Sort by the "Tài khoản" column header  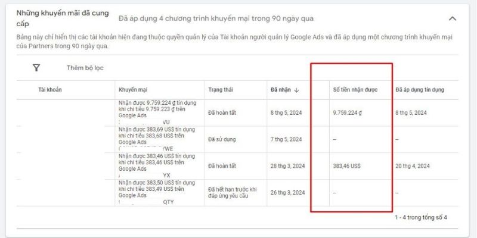coord(50,90)
